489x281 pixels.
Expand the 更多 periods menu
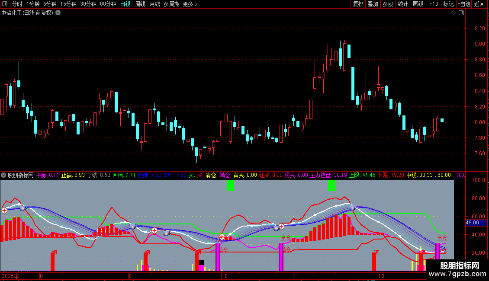click(x=190, y=4)
